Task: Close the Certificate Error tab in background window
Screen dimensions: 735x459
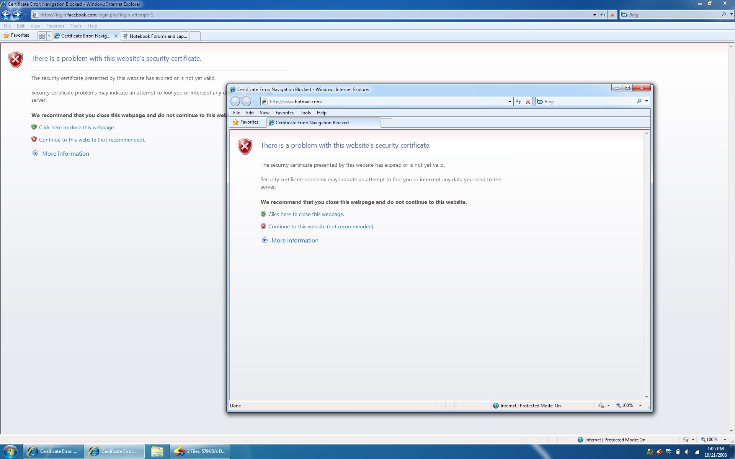Action: pos(116,36)
